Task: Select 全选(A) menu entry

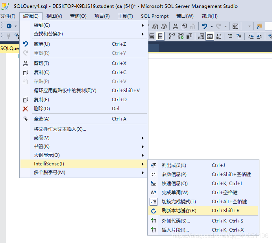Action: coord(84,119)
